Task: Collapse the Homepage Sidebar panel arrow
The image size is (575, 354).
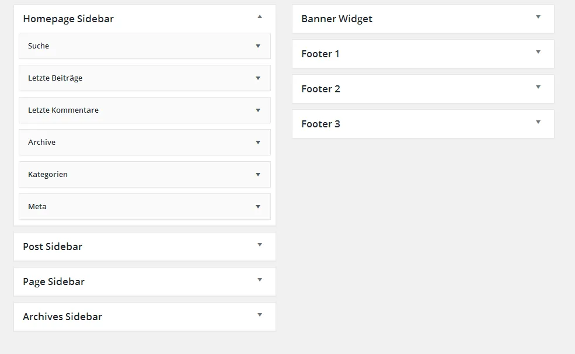Action: [x=260, y=16]
